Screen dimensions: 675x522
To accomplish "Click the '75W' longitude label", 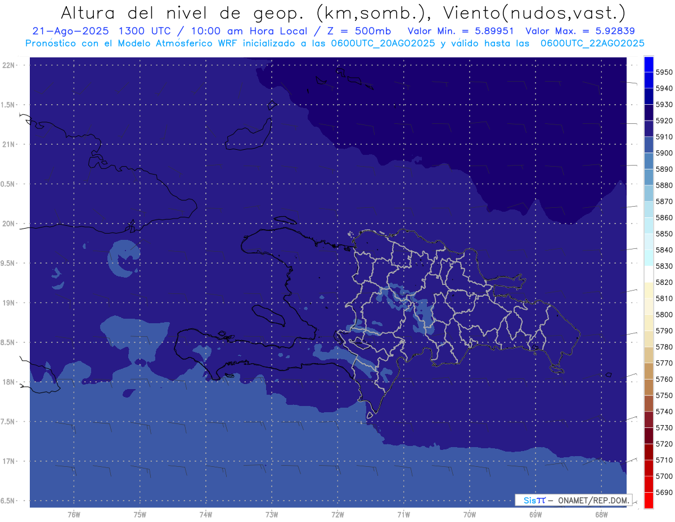I will pyautogui.click(x=140, y=515).
